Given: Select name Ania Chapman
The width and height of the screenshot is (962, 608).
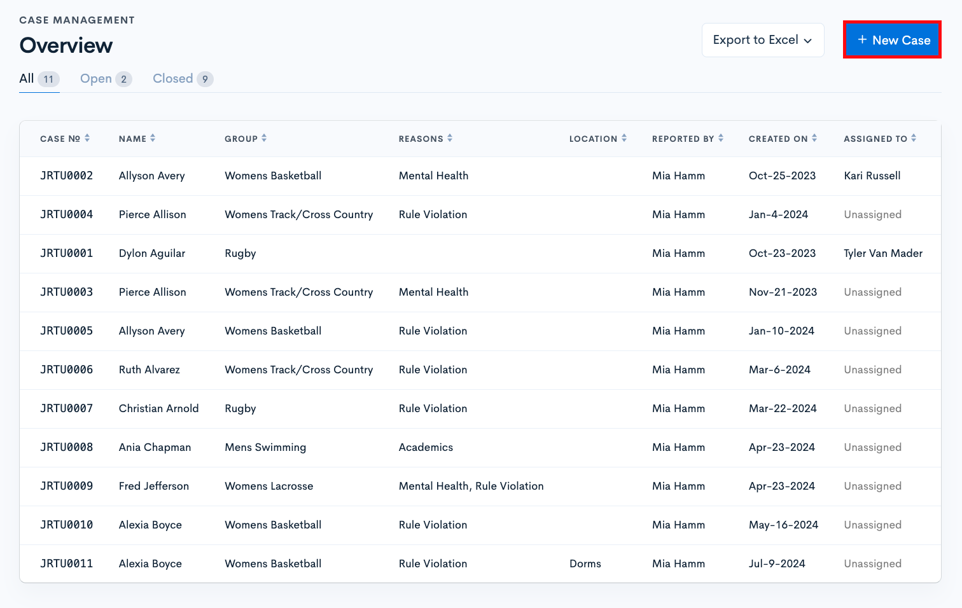Looking at the screenshot, I should pyautogui.click(x=155, y=447).
